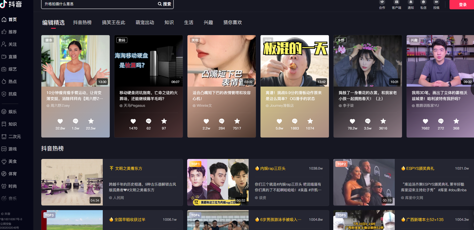Click the 凸嘴短下巴 video title text
Viewport: 474px width, 230px height.
tap(222, 96)
